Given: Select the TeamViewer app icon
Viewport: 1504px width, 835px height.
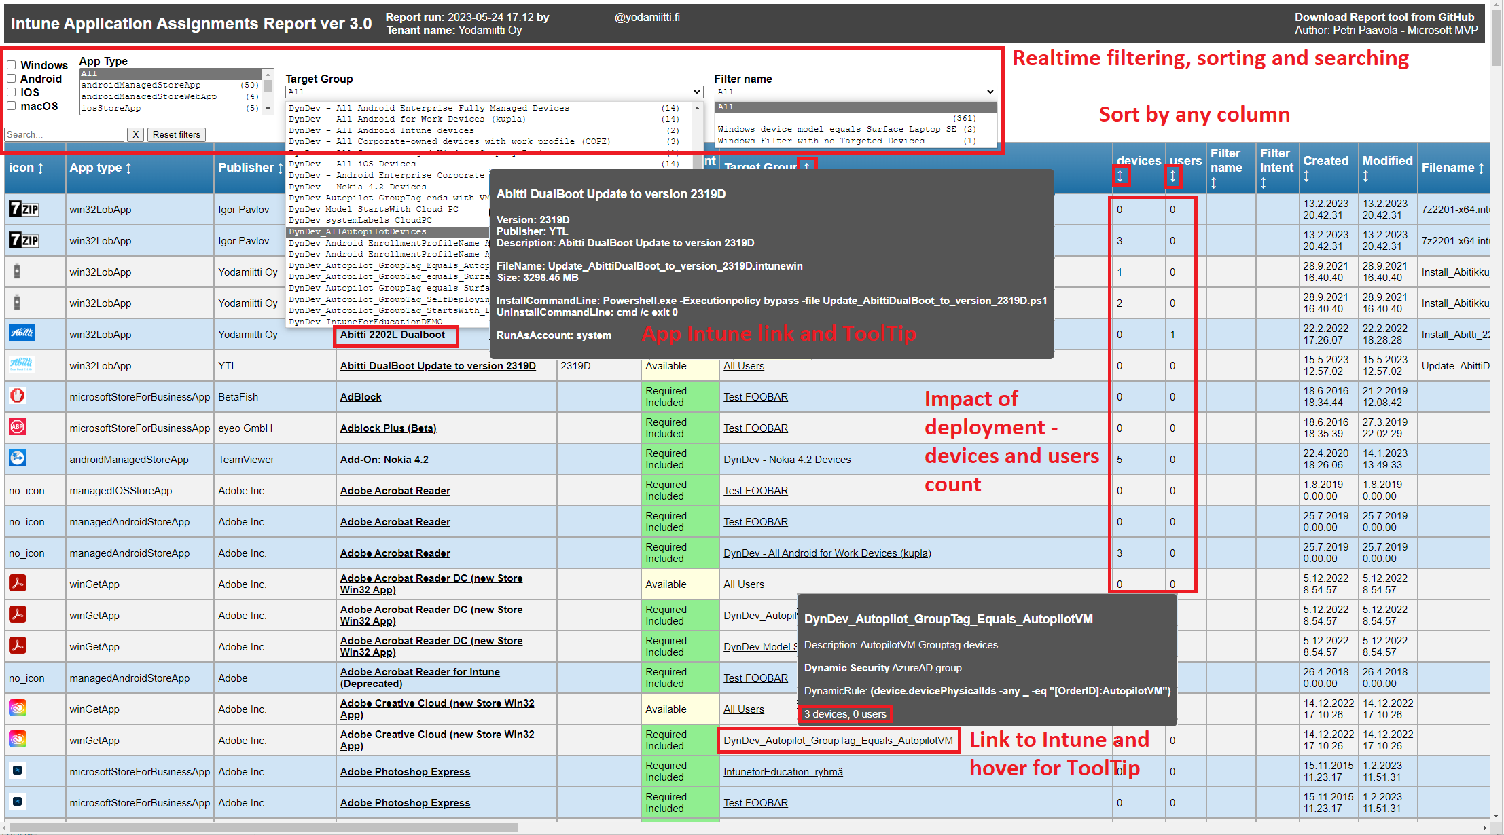Looking at the screenshot, I should point(17,458).
